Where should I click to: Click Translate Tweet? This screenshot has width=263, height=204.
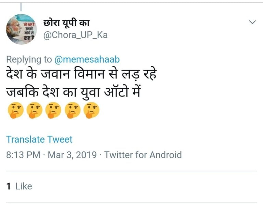pyautogui.click(x=39, y=139)
